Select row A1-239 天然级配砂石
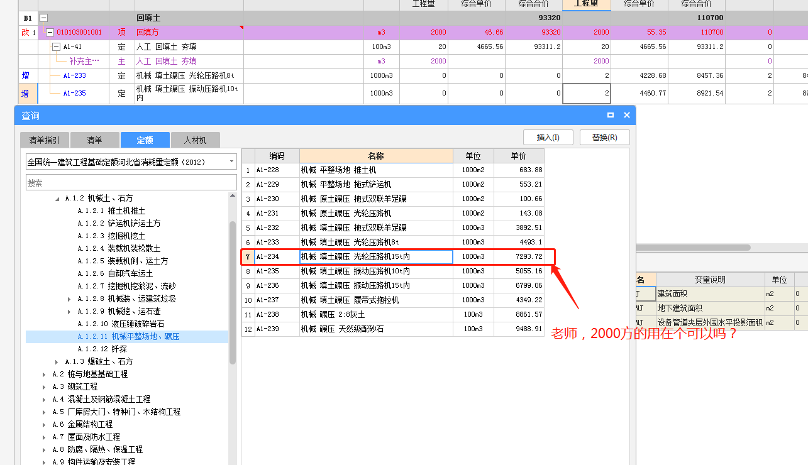 coord(393,329)
